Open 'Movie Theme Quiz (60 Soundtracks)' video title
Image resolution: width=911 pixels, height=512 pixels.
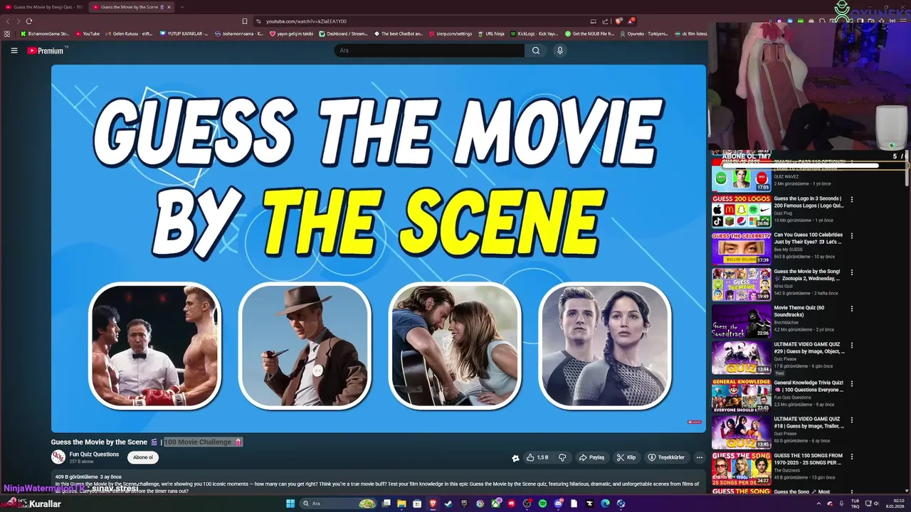(799, 311)
